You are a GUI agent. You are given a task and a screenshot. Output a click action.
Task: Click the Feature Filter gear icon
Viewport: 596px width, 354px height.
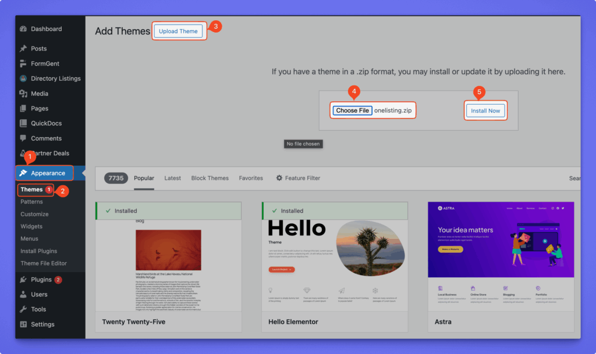pos(279,178)
